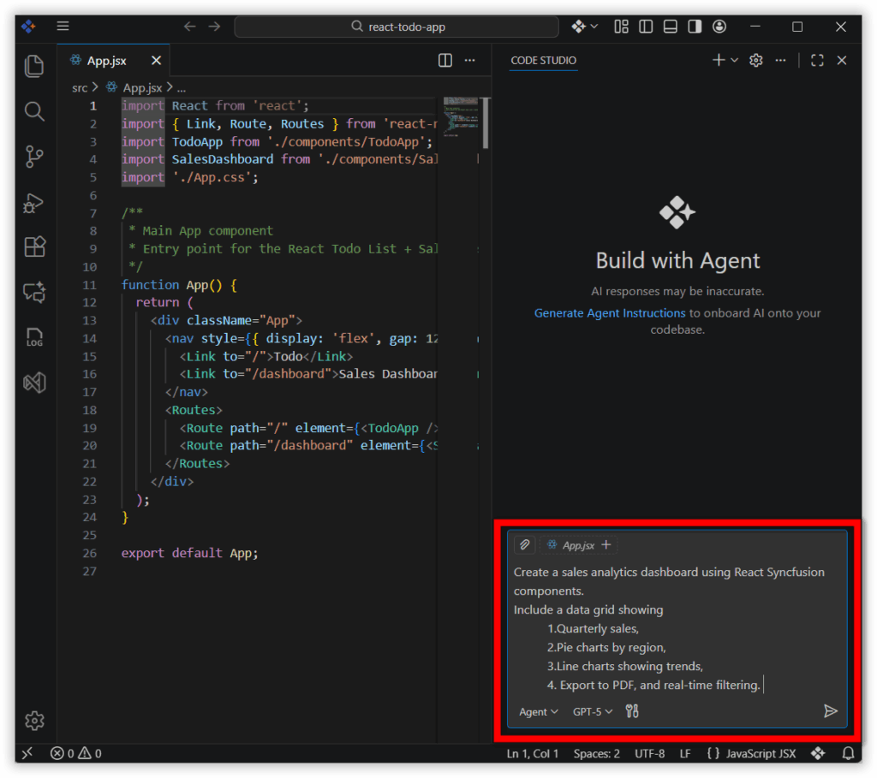877x778 pixels.
Task: Open the Explorer view in the activity bar
Action: pos(34,66)
